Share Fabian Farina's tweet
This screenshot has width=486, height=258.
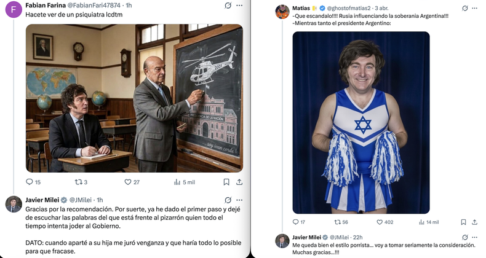pyautogui.click(x=239, y=182)
